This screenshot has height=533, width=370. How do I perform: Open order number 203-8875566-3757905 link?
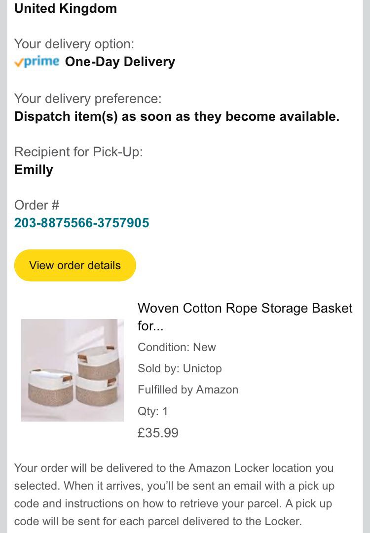click(81, 223)
